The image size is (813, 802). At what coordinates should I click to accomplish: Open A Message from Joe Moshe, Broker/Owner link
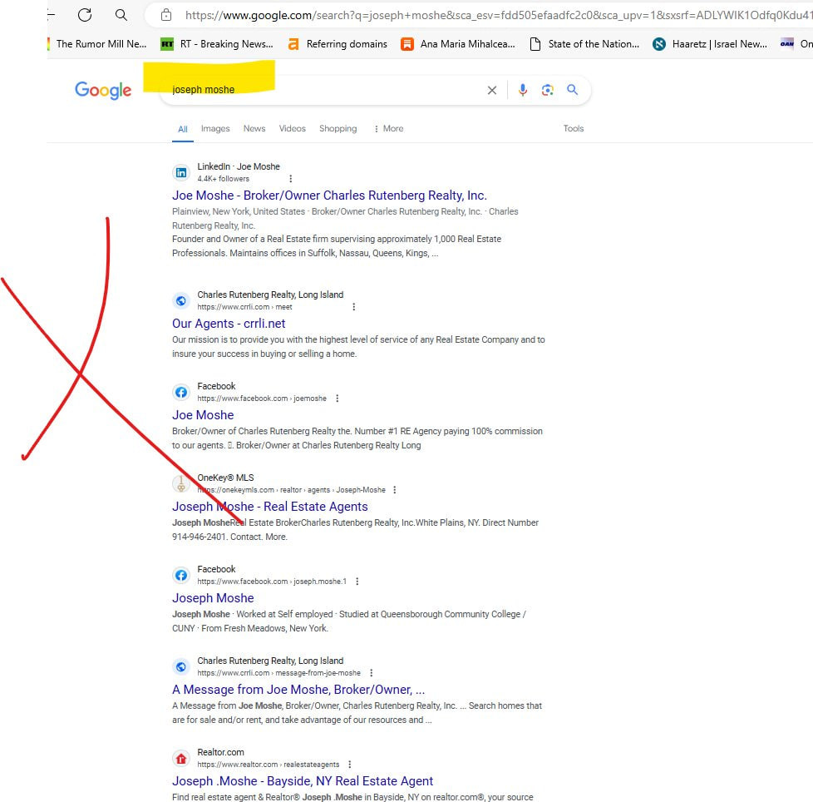tap(298, 690)
